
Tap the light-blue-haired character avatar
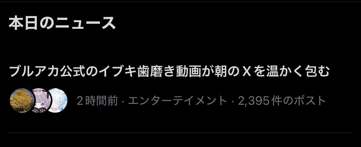click(57, 100)
